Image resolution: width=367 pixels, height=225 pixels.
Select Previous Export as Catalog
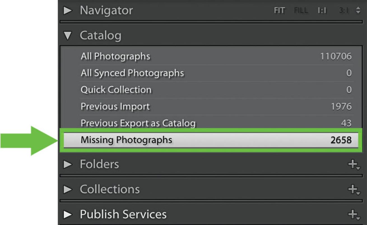tap(138, 123)
